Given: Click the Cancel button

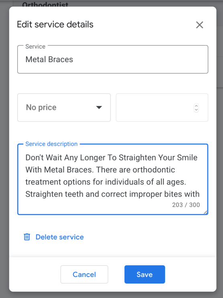Looking at the screenshot, I should tap(84, 274).
